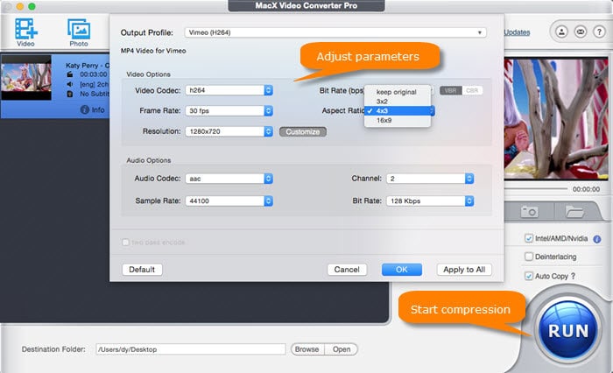Click the video preview image
This screenshot has height=373, width=613.
[556, 118]
